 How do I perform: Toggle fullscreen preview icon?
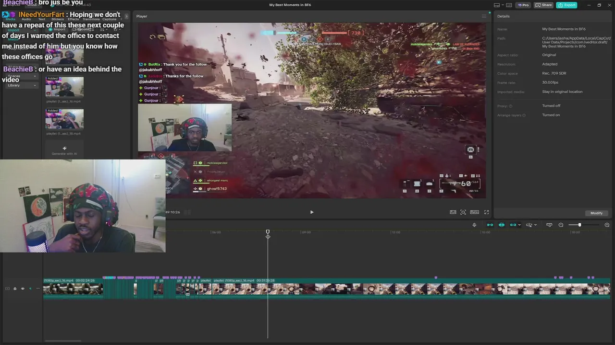click(486, 212)
